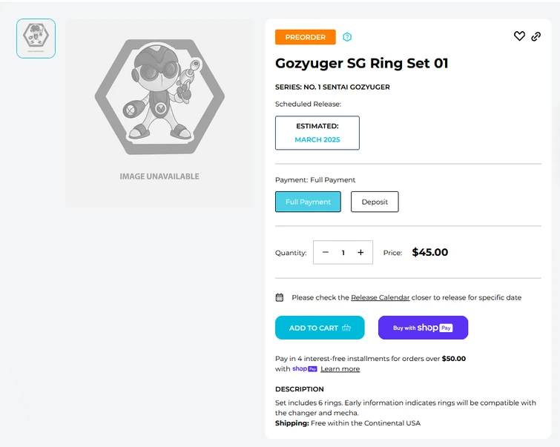Click the basket icon in Add to Cart
560x447 pixels.
click(347, 328)
